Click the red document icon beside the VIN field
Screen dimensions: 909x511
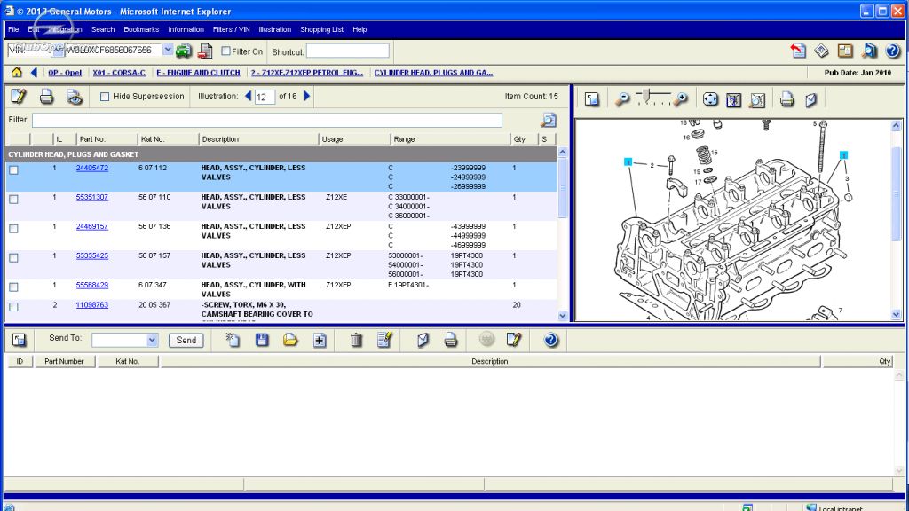pos(205,51)
